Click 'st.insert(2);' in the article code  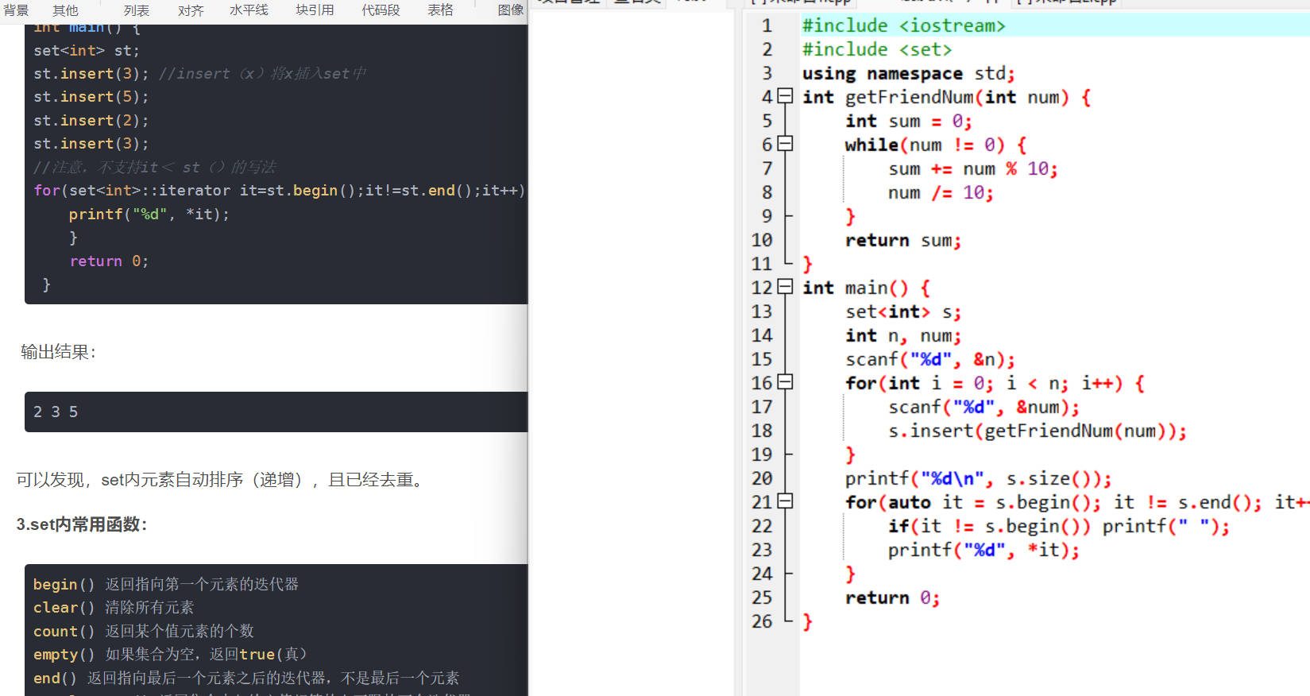[91, 120]
